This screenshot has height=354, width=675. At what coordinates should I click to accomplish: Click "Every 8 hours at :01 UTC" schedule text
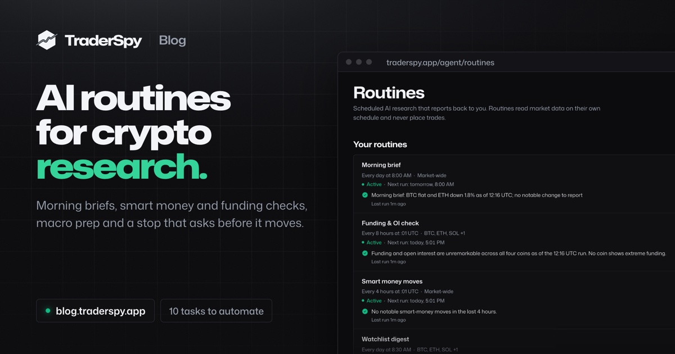390,233
